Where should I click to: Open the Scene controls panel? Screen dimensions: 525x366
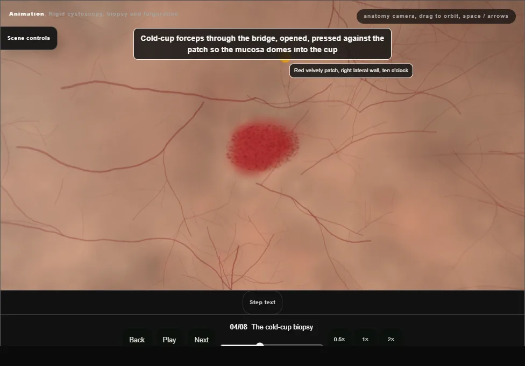[29, 38]
